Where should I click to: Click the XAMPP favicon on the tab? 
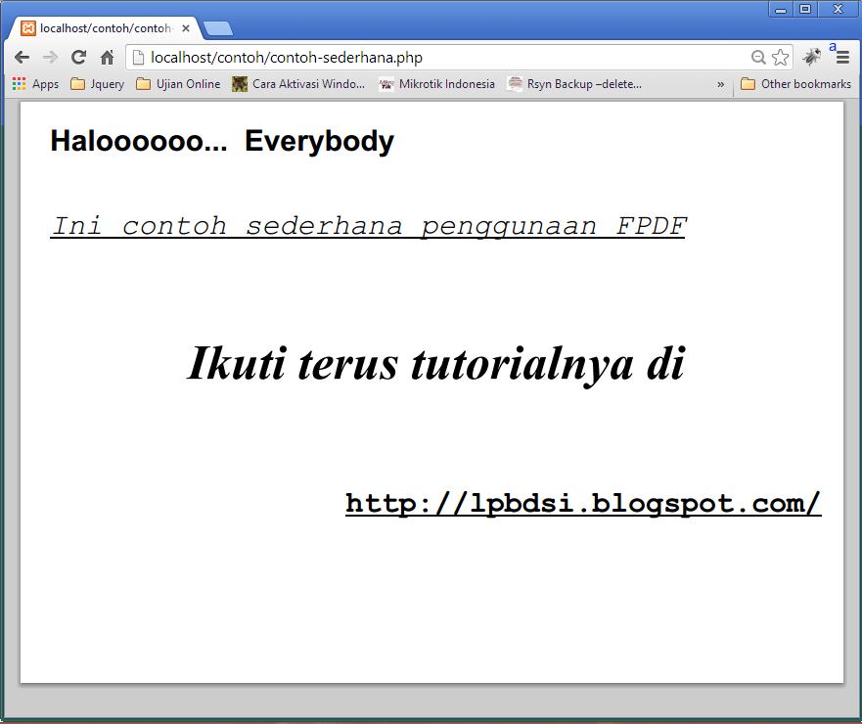pos(25,29)
